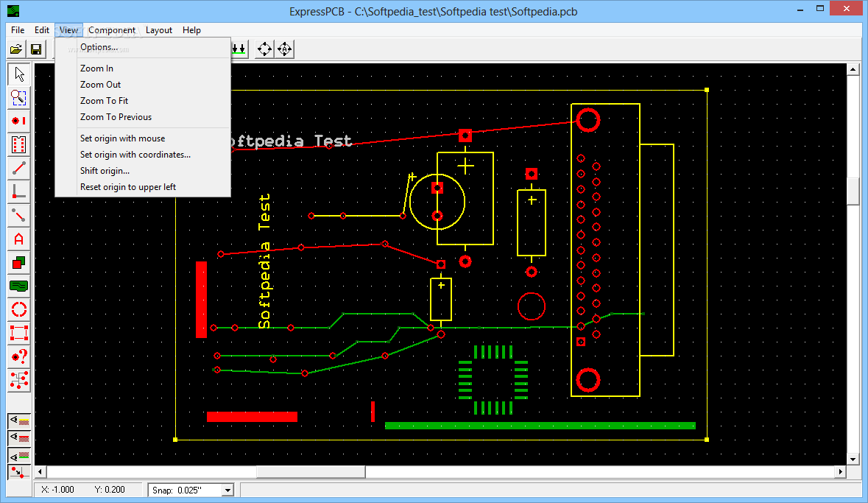
Task: Click the X: -1.000 coordinate readout
Action: tap(57, 490)
